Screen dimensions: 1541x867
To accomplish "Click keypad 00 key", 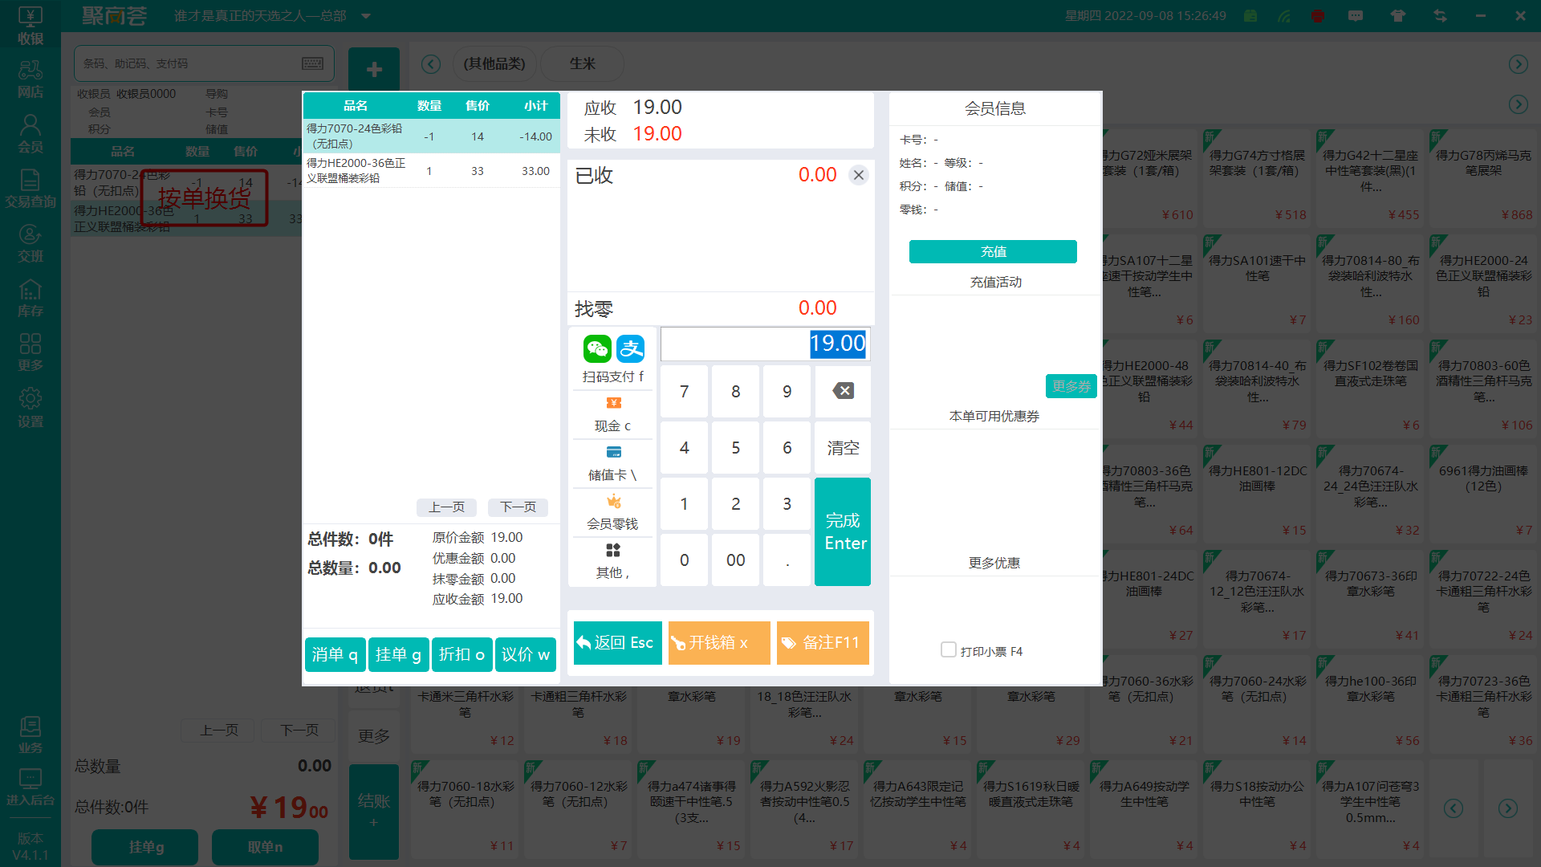I will [735, 560].
